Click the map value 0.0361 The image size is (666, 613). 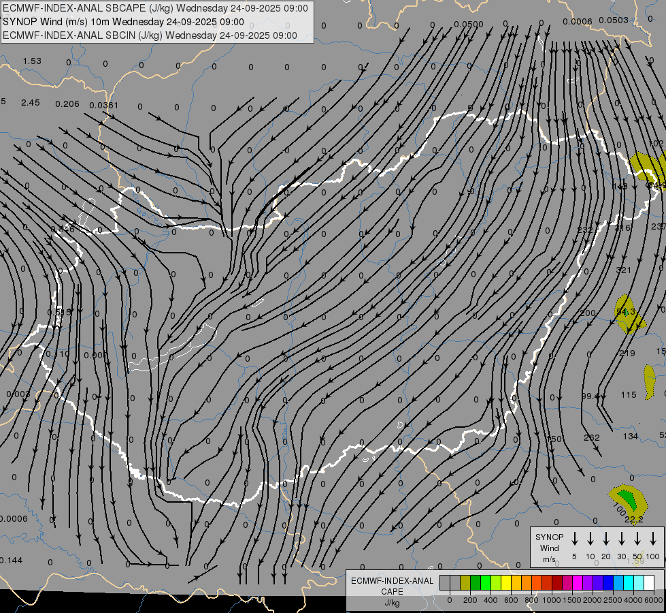point(103,105)
